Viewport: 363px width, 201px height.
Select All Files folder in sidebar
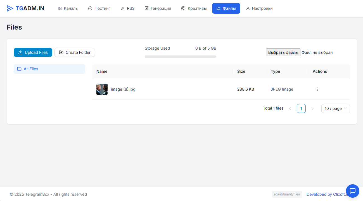click(x=49, y=69)
